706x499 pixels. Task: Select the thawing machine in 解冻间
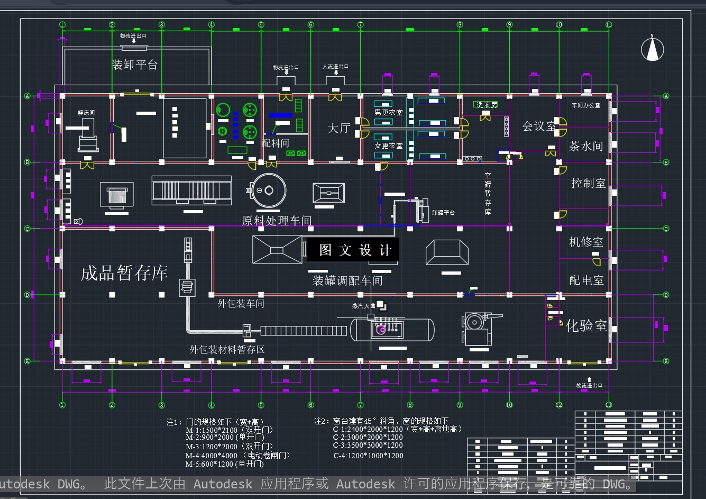(88, 135)
